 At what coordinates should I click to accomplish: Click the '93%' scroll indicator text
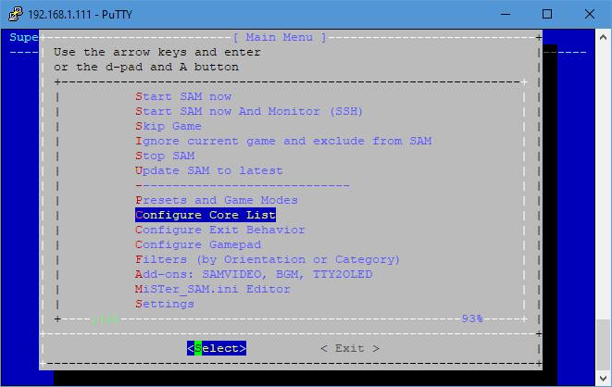472,318
